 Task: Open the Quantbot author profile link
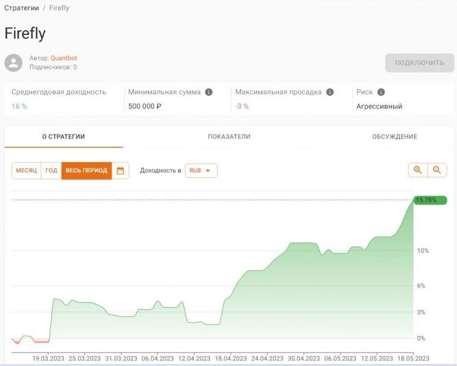click(64, 58)
